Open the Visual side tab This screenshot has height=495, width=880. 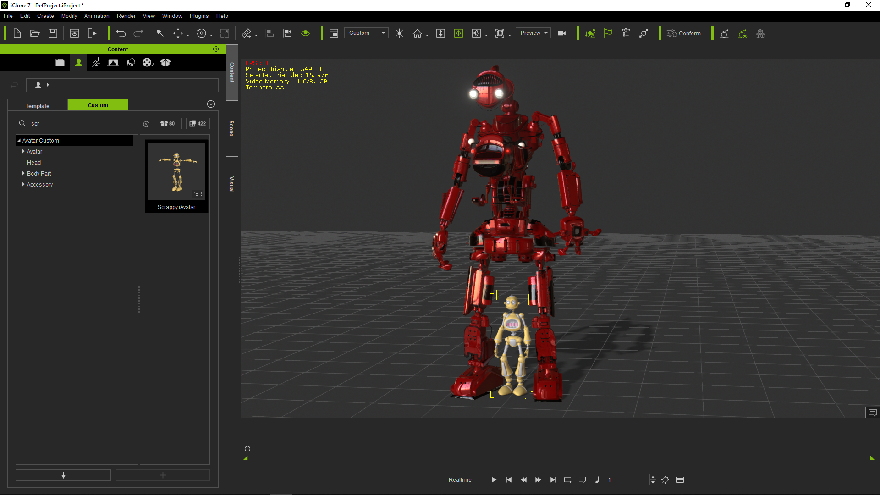point(232,184)
